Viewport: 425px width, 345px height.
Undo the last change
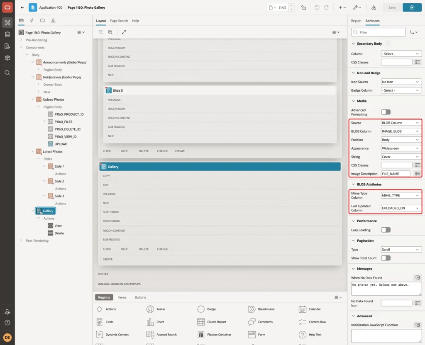[317, 7]
